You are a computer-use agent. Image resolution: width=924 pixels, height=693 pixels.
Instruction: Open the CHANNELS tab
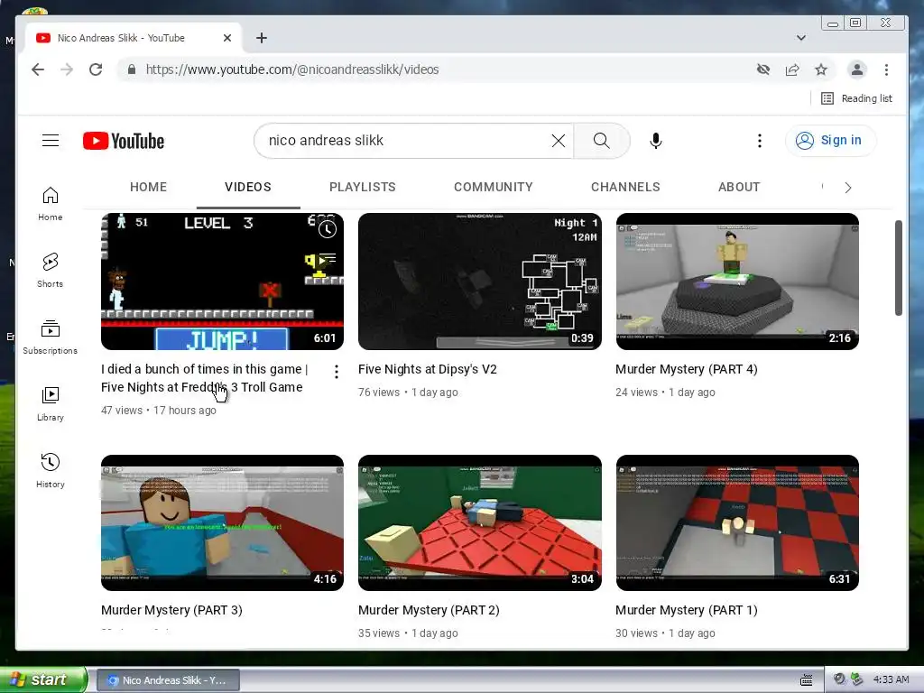625,187
